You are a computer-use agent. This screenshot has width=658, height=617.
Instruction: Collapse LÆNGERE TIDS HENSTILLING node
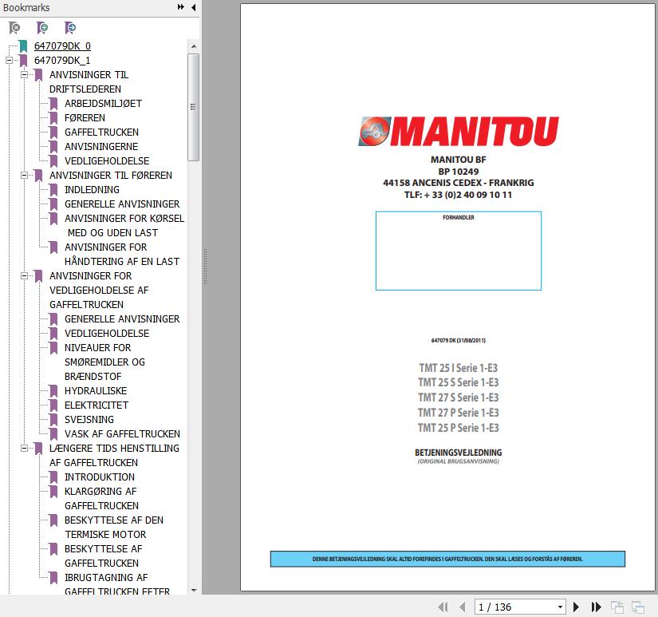pyautogui.click(x=25, y=448)
